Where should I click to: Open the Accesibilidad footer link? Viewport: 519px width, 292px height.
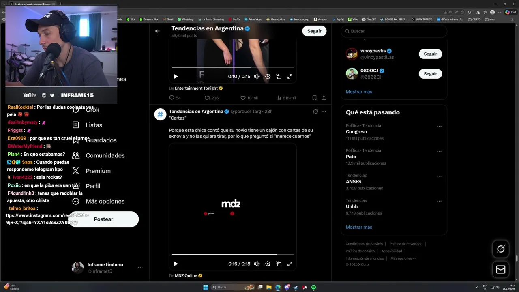pos(392,251)
